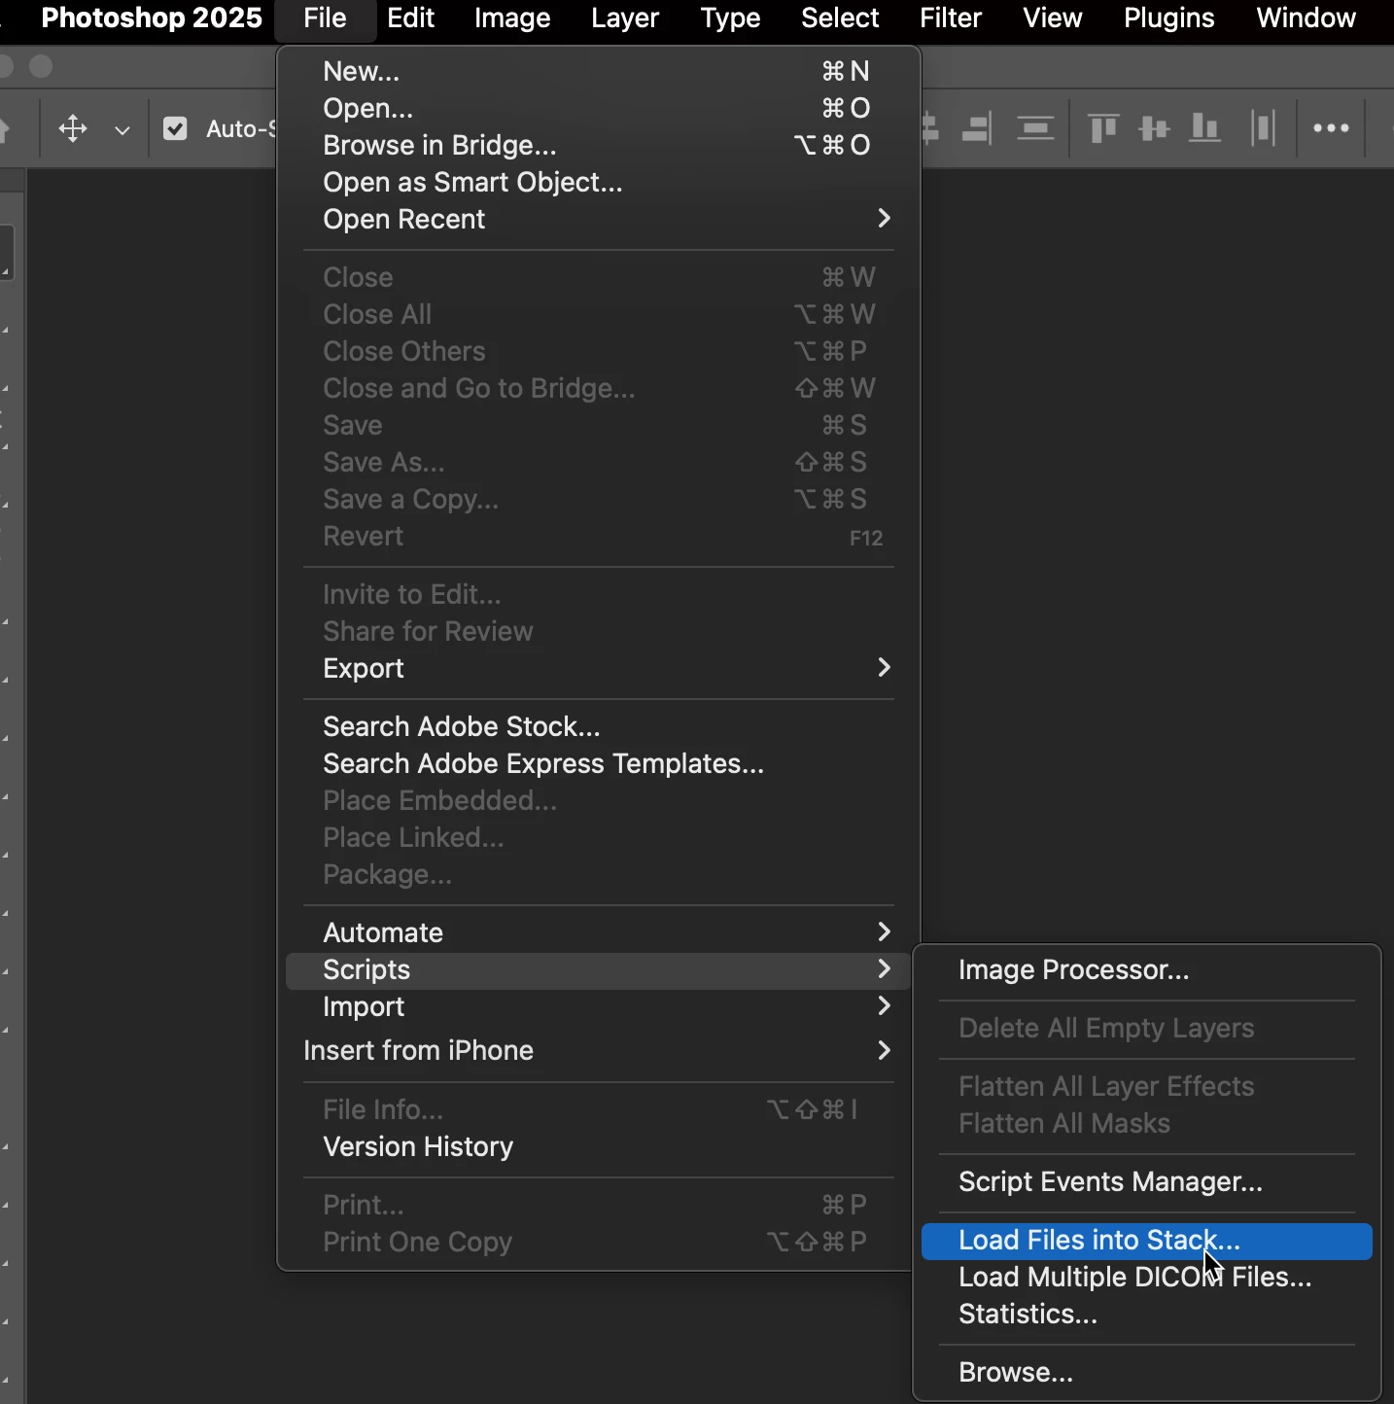This screenshot has width=1394, height=1404.
Task: Click the dimmed Close Others entry
Action: click(x=598, y=351)
